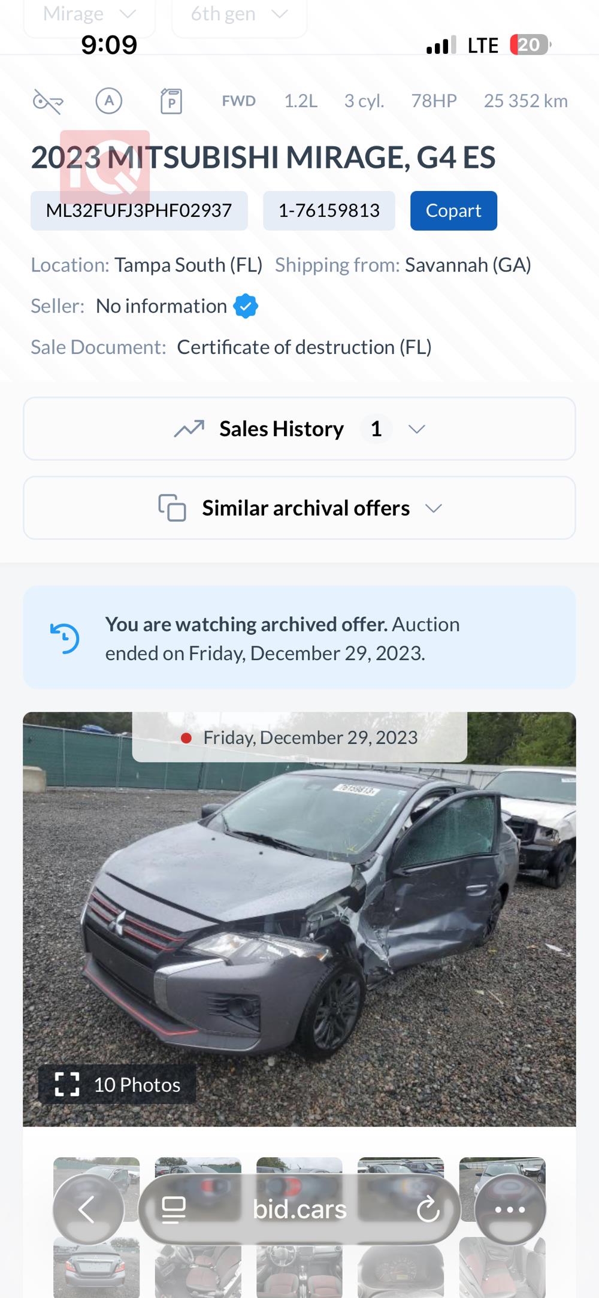Tap the lot number 1-76159813 tag
Viewport: 599px width, 1298px height.
[x=329, y=211]
